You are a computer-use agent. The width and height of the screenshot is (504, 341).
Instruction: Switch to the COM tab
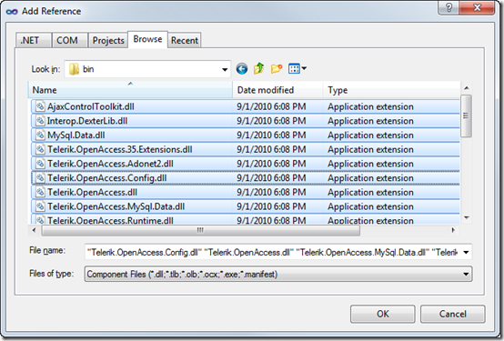click(70, 40)
